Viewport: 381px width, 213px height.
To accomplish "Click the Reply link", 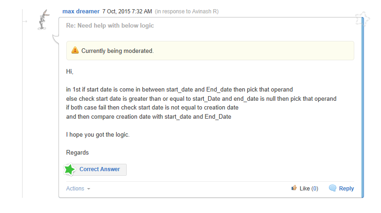I will pos(346,189).
